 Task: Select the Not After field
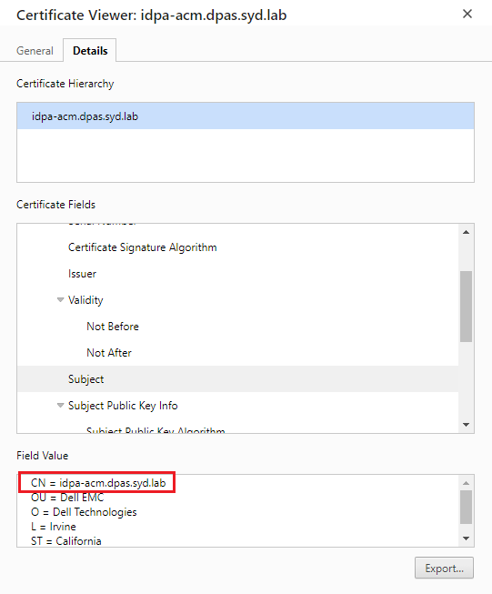pos(237,353)
